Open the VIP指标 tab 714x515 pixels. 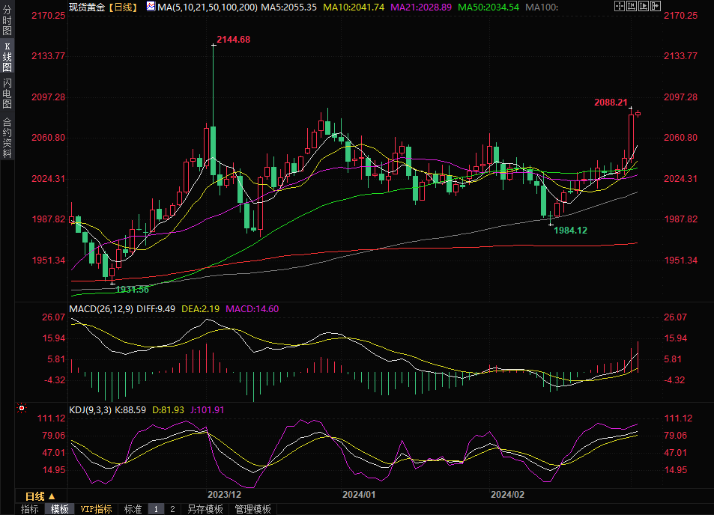96,509
